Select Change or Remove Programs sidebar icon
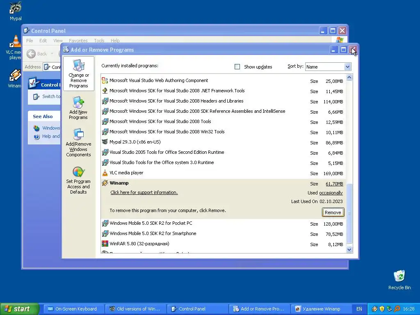This screenshot has height=315, width=420. click(78, 74)
